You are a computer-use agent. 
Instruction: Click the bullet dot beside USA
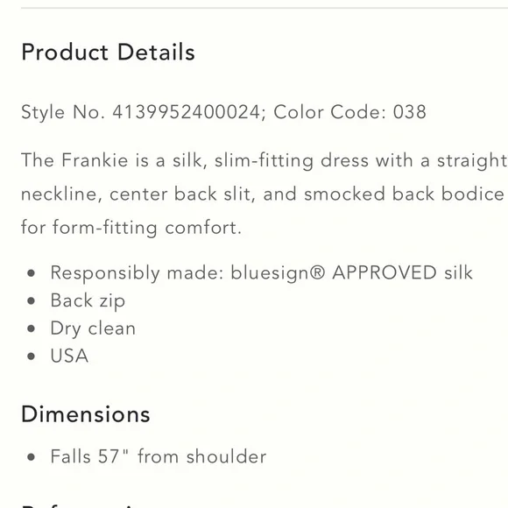pyautogui.click(x=32, y=356)
